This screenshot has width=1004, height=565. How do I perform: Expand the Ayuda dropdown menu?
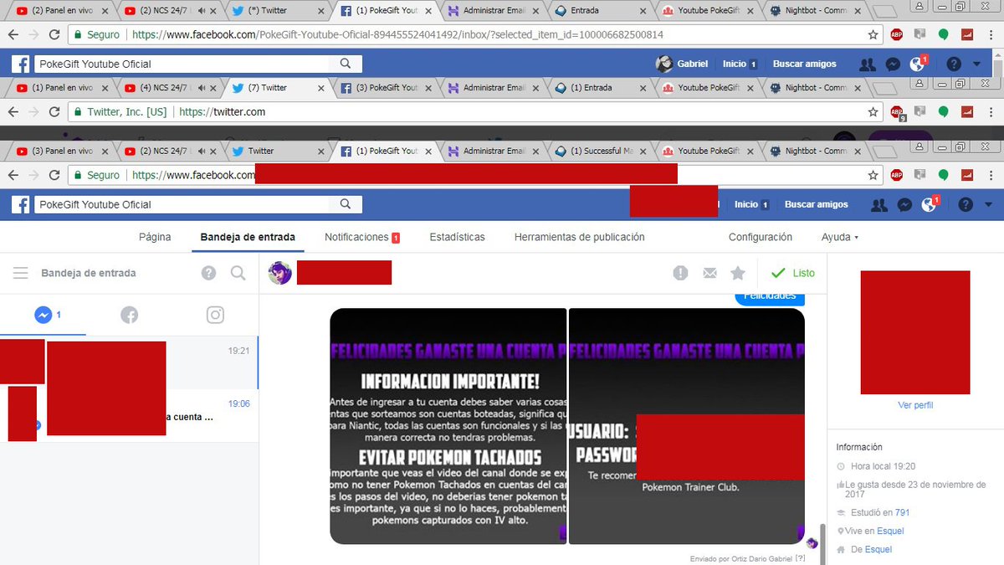[x=840, y=237]
